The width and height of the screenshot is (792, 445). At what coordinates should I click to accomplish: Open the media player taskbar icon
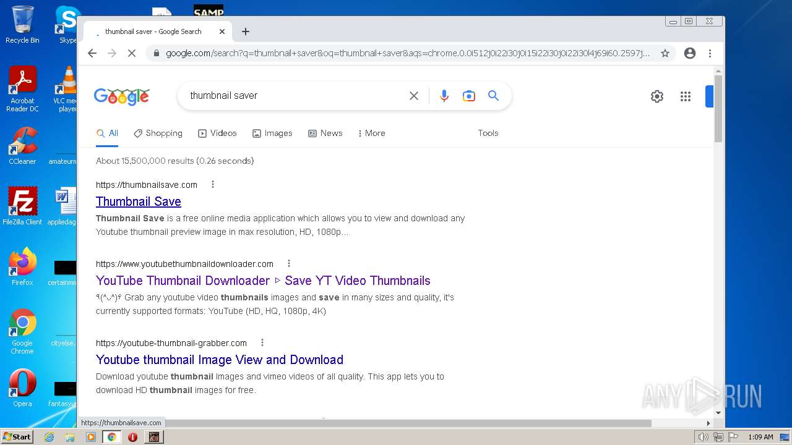pos(91,437)
